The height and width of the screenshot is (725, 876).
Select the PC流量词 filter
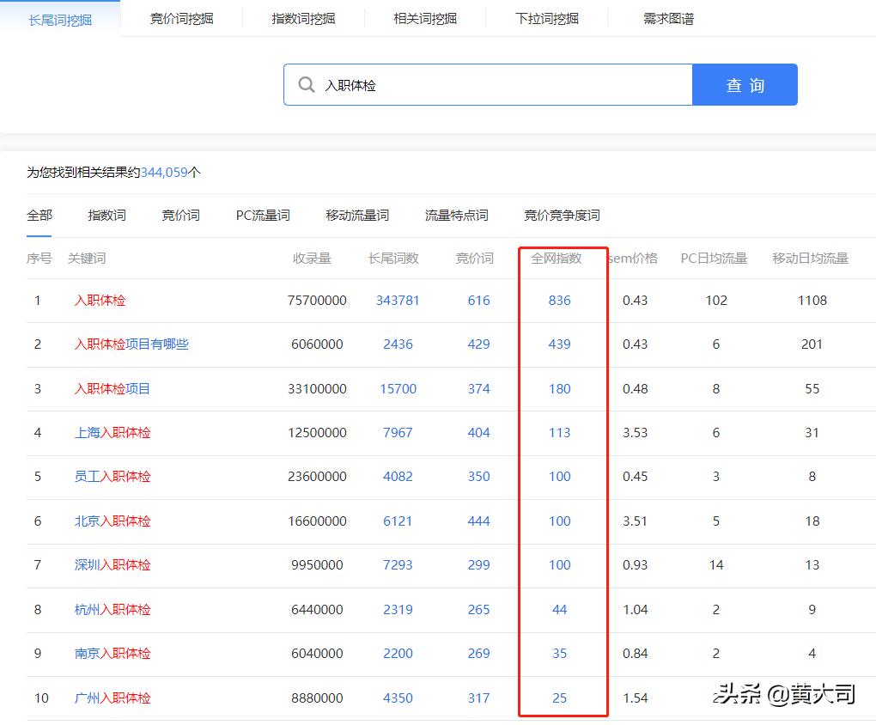tap(261, 215)
